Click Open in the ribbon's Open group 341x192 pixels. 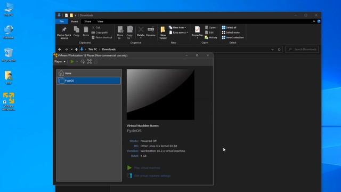210,27
